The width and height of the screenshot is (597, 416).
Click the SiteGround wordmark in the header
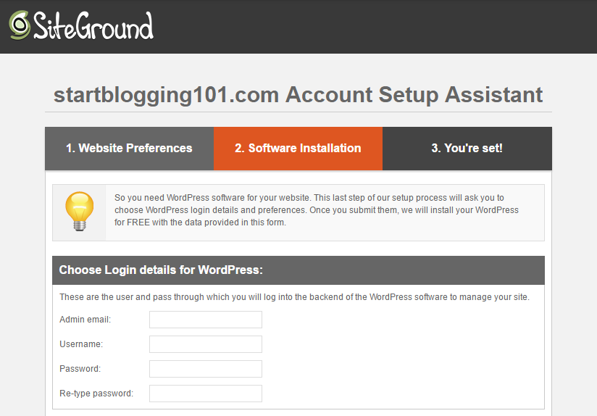click(x=93, y=25)
